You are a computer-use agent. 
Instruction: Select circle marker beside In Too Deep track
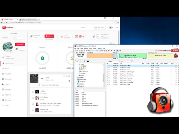point(33,98)
